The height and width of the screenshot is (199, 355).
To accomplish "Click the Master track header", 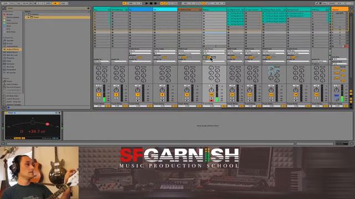I will [339, 9].
